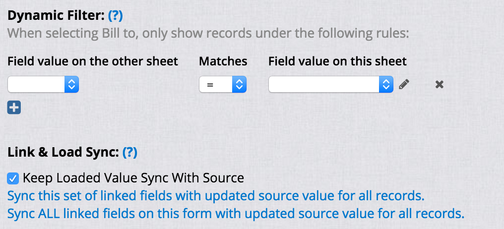504x229 pixels.
Task: Click the Matches column heading
Action: (x=223, y=61)
